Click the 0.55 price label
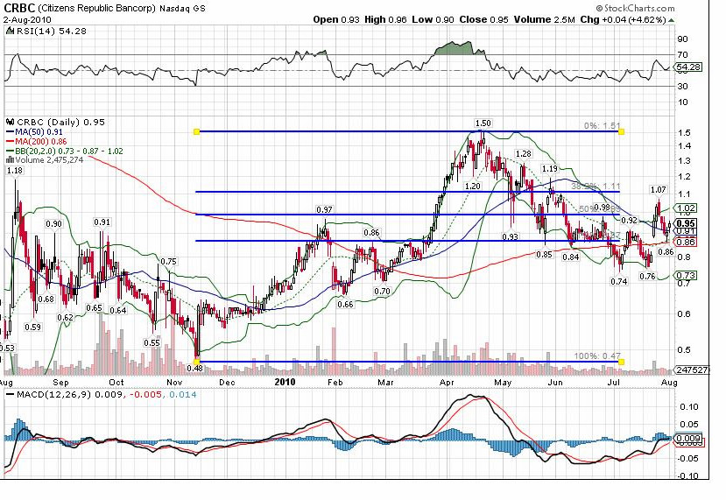This screenshot has width=726, height=500. pos(152,343)
